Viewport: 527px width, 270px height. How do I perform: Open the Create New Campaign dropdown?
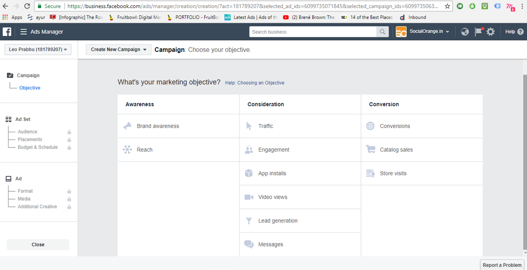coord(118,49)
